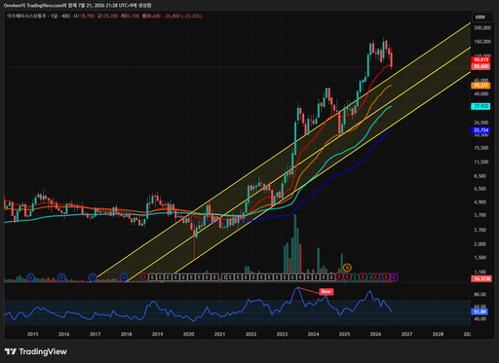This screenshot has width=499, height=363.
Task: Click the 150,000 price axis label
Action: (482, 42)
